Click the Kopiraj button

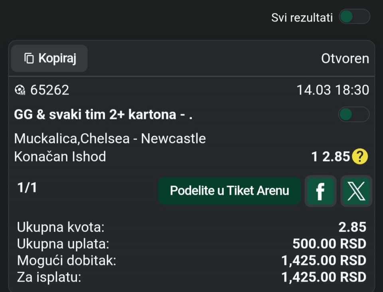pyautogui.click(x=49, y=59)
